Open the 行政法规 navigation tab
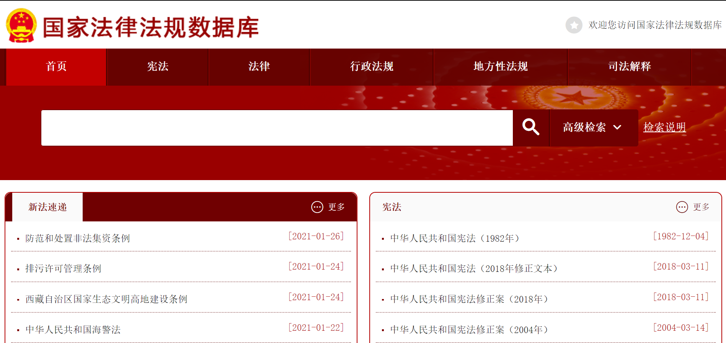 click(x=372, y=67)
